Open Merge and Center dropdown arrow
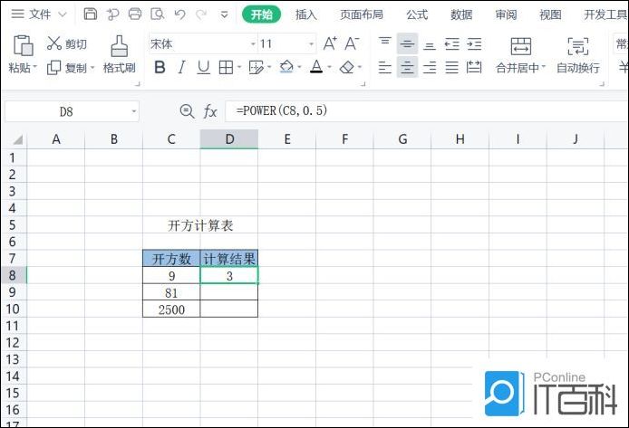This screenshot has width=629, height=428. tap(544, 66)
